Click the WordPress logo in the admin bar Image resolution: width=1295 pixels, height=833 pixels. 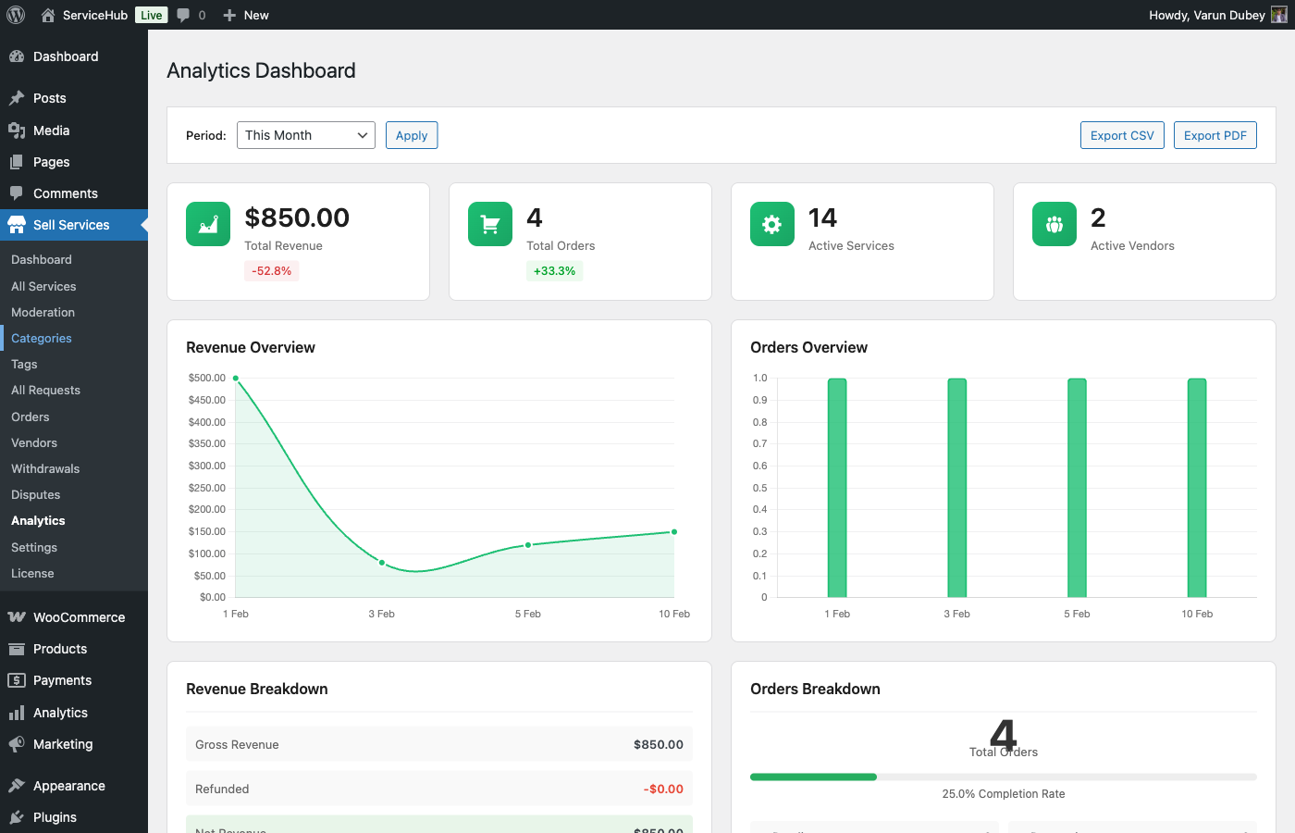[x=15, y=14]
